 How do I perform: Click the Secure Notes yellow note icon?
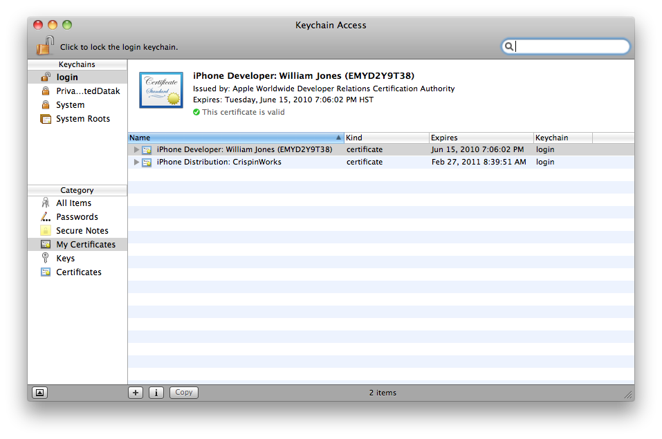tap(46, 230)
